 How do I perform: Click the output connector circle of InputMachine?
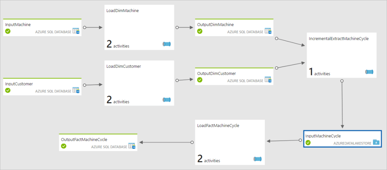click(85, 27)
